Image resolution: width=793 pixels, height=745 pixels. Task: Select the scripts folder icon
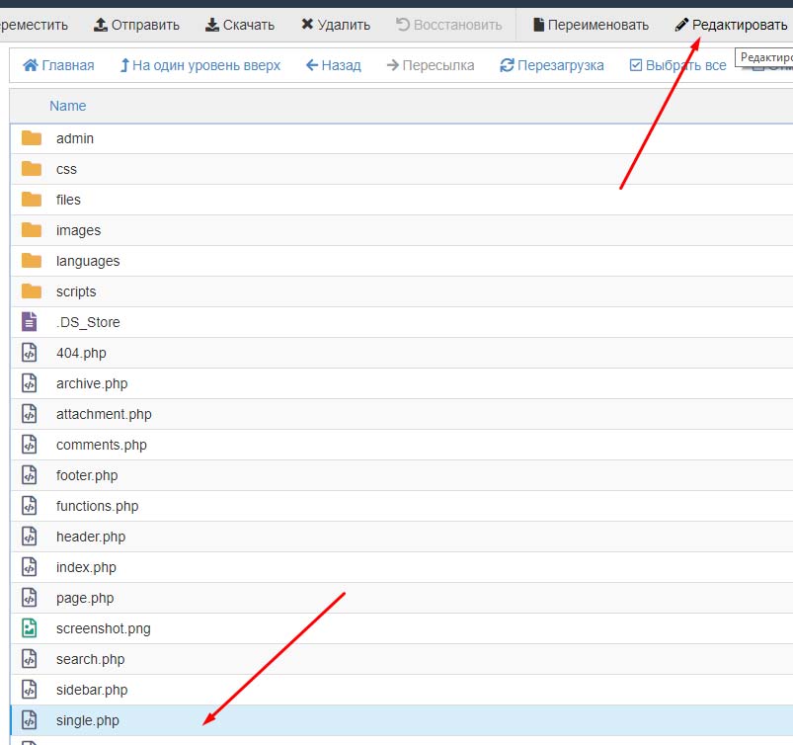click(32, 291)
